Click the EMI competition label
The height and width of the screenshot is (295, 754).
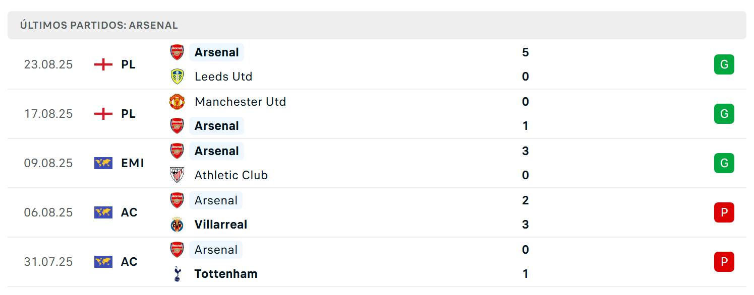click(133, 163)
